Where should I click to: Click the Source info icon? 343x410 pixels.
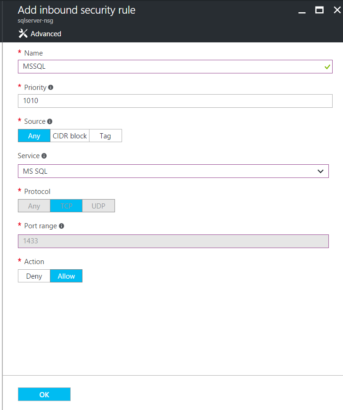click(x=50, y=121)
